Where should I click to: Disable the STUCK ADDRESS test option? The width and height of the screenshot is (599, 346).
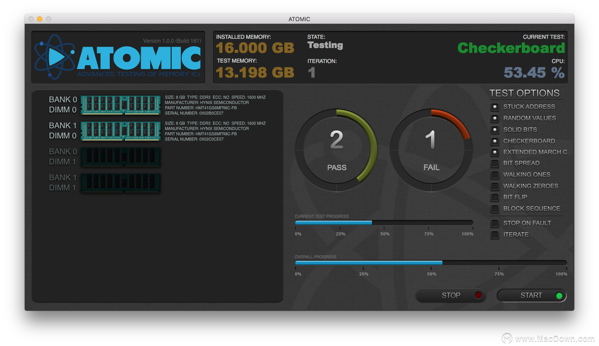coord(495,107)
